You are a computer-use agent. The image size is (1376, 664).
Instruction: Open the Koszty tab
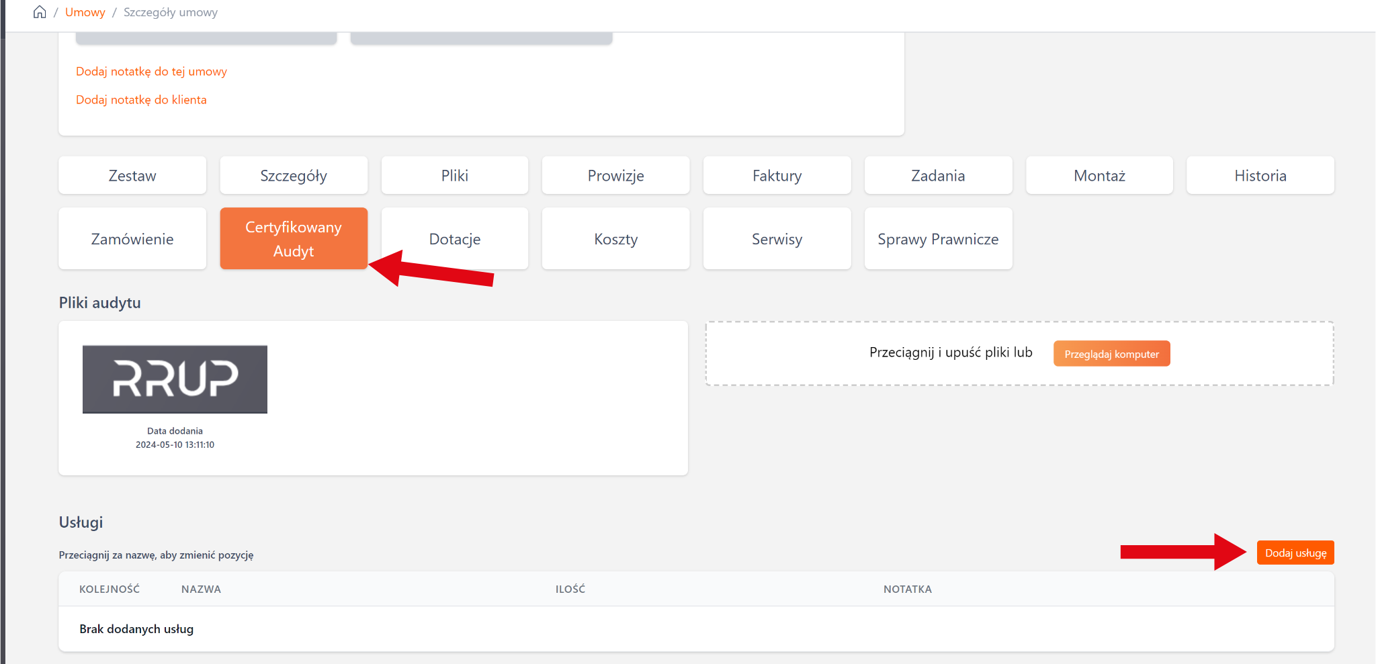pos(615,239)
